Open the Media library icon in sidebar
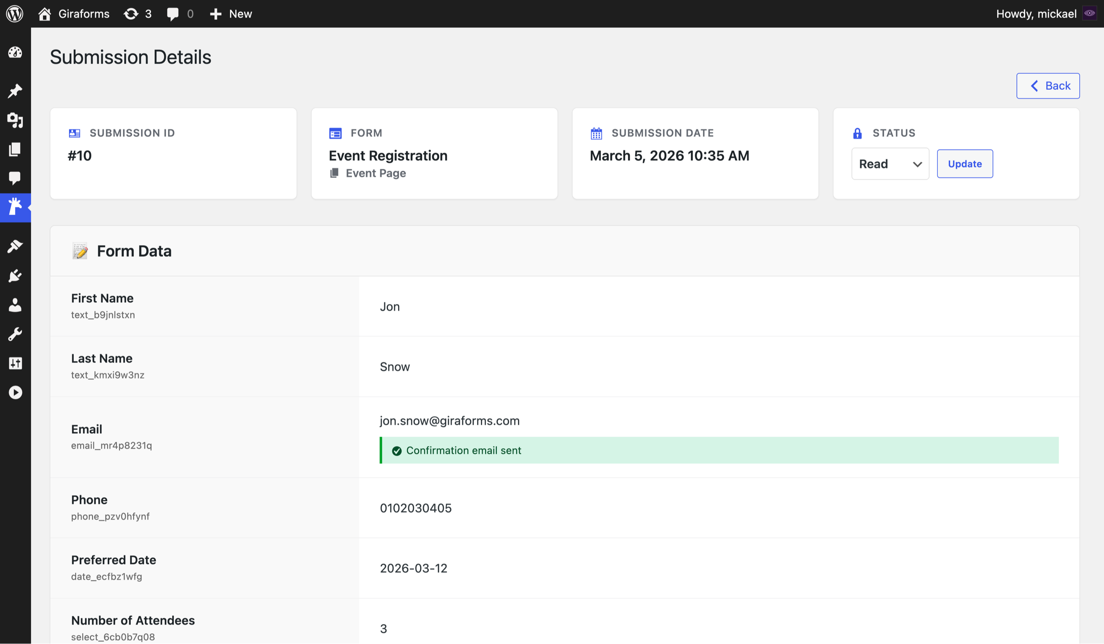Viewport: 1104px width, 644px height. click(15, 120)
